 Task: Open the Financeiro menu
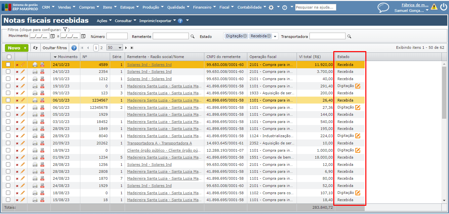[x=204, y=7]
